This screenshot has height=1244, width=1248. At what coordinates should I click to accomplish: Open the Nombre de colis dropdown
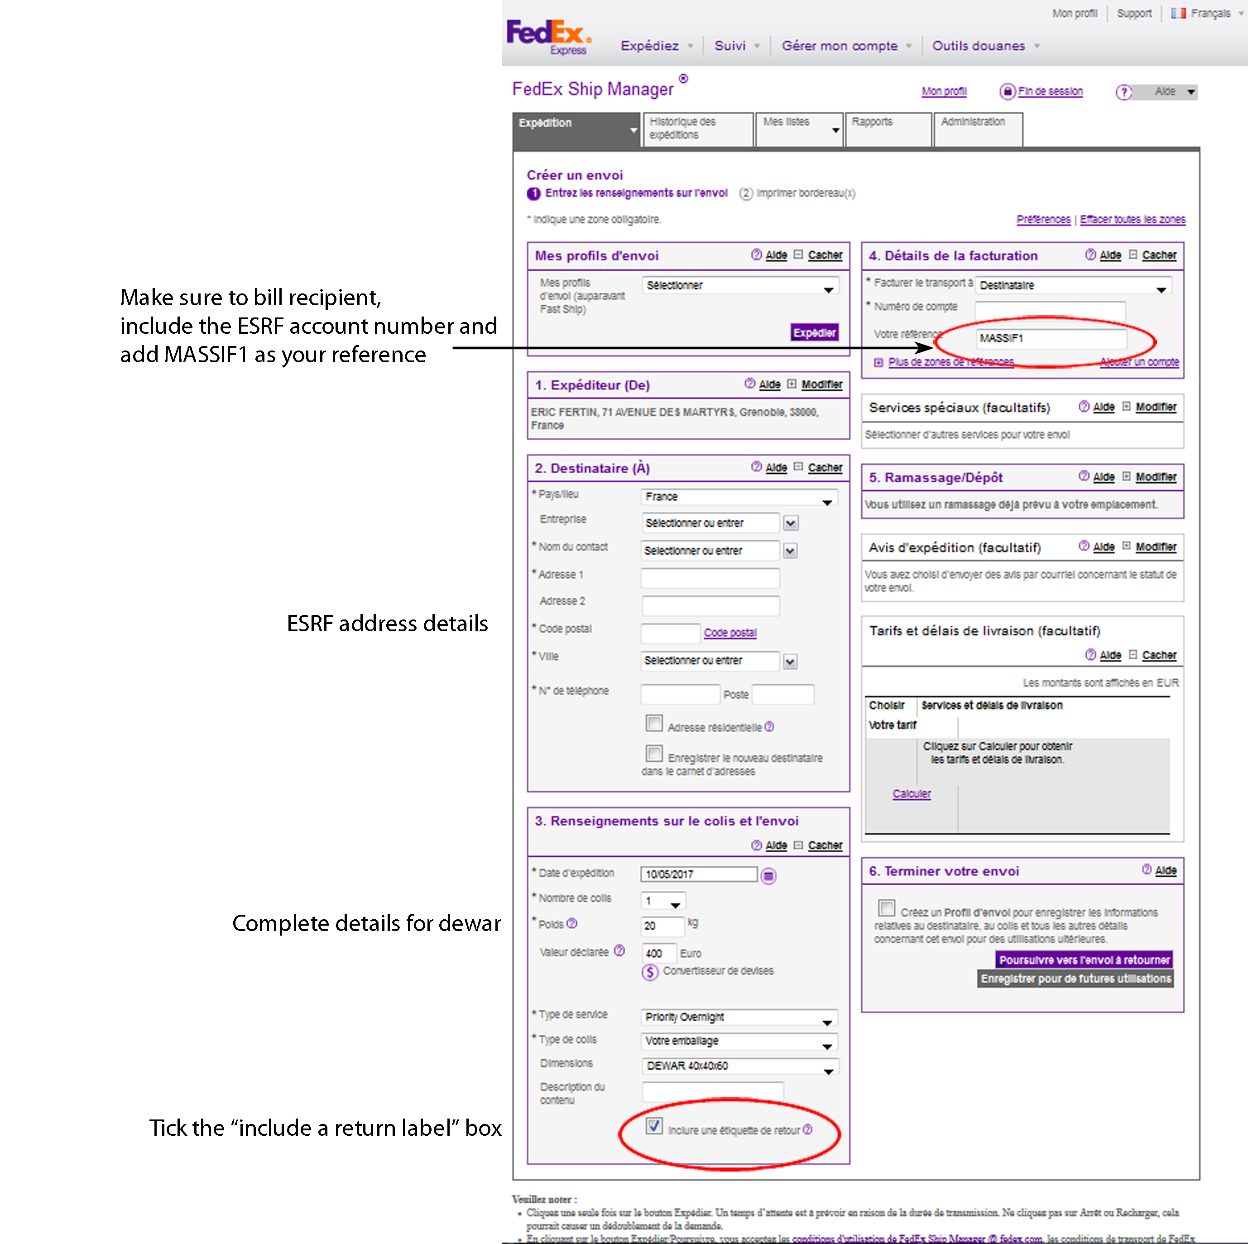click(x=663, y=901)
